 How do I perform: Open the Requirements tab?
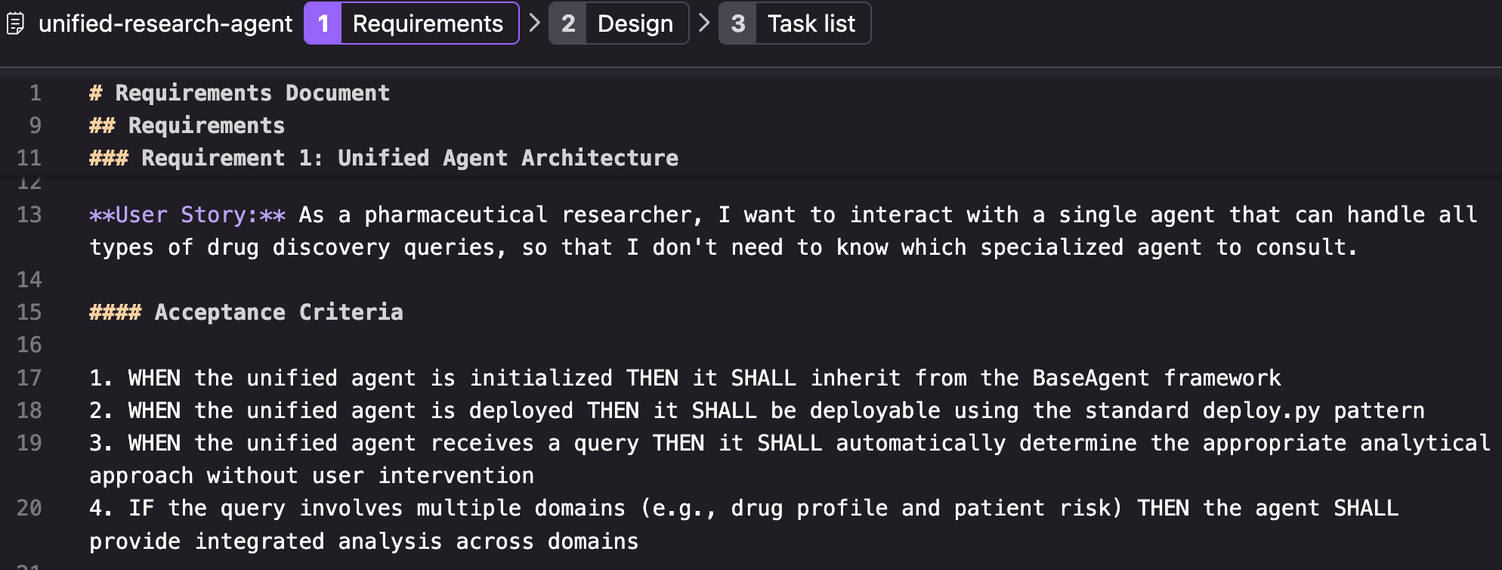coord(428,23)
